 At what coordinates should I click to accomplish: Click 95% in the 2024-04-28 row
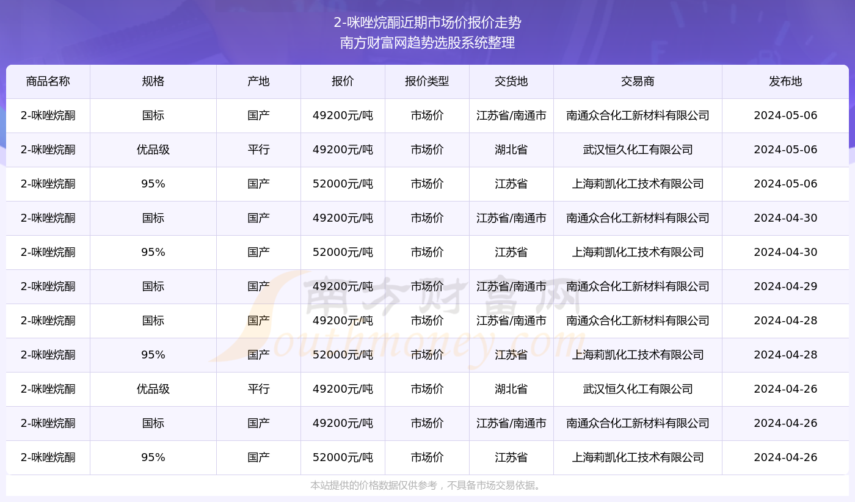(153, 355)
